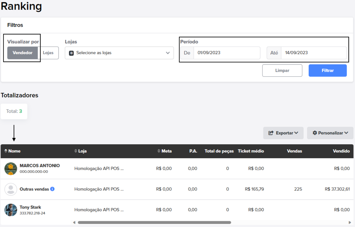
Task: Click the sort arrows on Nome column
Action: [x=6, y=151]
